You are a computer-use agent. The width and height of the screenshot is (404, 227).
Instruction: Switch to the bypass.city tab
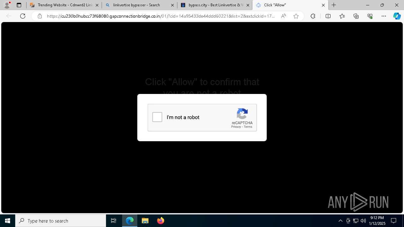[215, 5]
